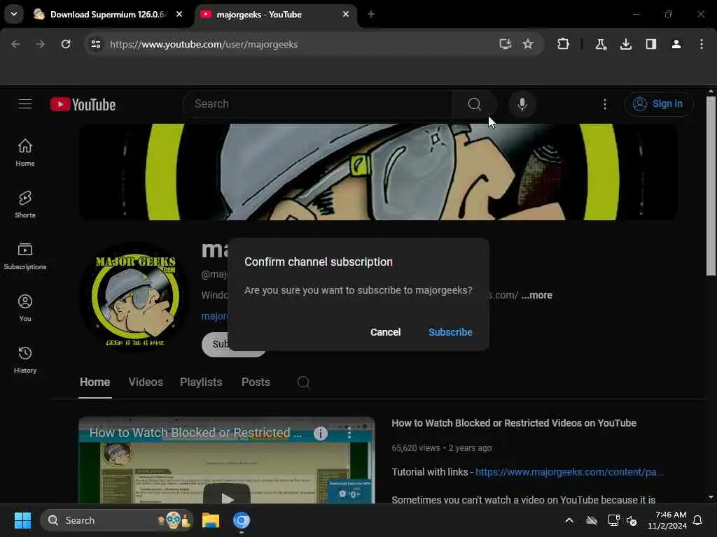Open the browser three-dot menu
717x537 pixels.
(701, 44)
